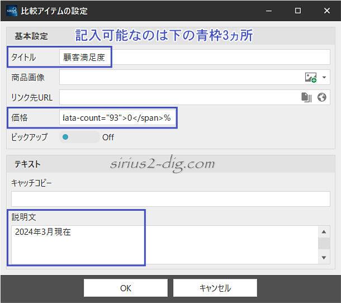The height and width of the screenshot is (303, 341).
Task: Expand the product image dropdown arrow
Action: coord(324,78)
